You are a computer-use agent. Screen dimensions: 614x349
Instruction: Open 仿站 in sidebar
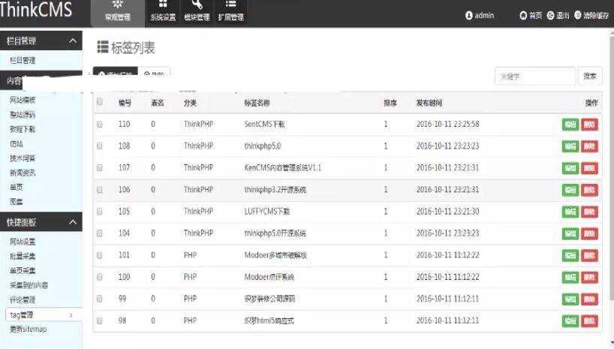[16, 144]
